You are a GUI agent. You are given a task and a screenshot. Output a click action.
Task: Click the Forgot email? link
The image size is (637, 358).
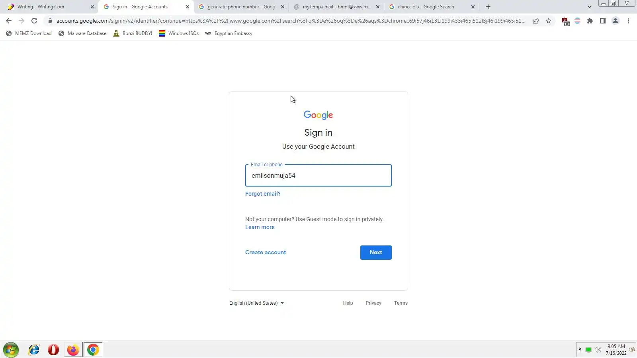click(263, 194)
